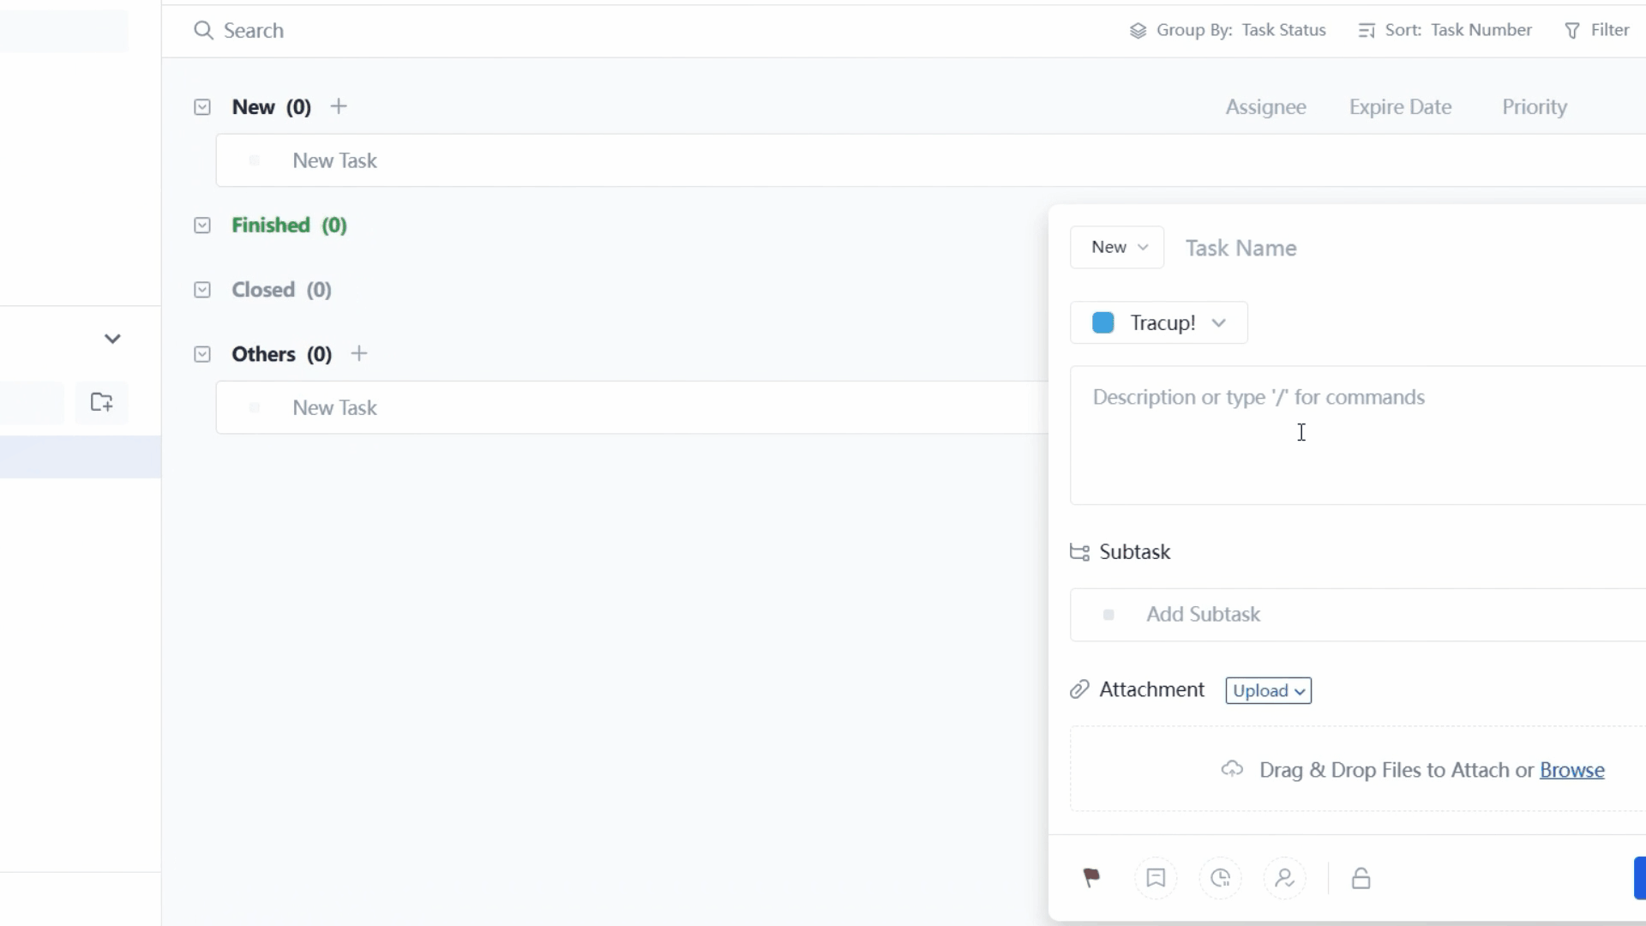Add a task under Others with plus button
1646x926 pixels.
coord(359,353)
